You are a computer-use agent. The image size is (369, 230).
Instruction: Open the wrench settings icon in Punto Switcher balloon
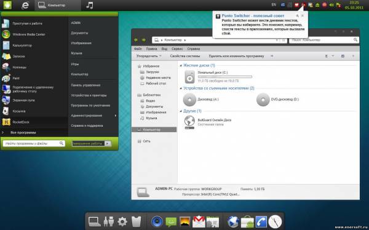[297, 16]
